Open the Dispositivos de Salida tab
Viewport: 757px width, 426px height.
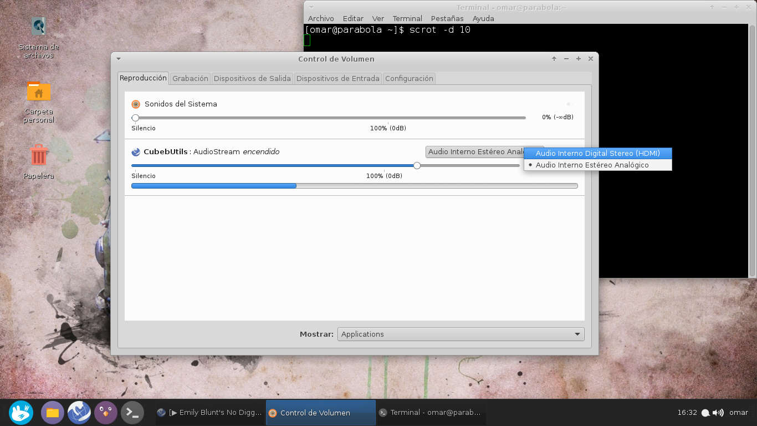(x=252, y=79)
